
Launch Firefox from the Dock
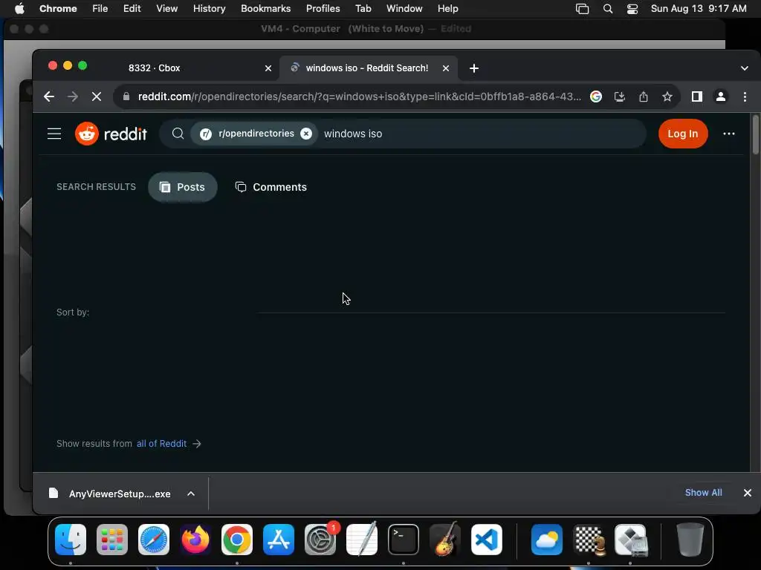pyautogui.click(x=195, y=540)
